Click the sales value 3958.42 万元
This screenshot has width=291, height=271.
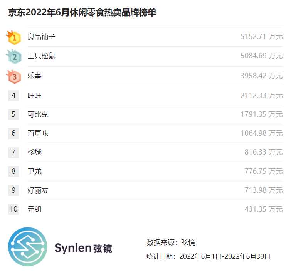(x=261, y=76)
